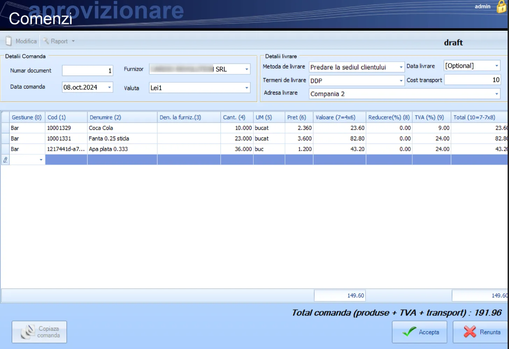The image size is (509, 349).
Task: Click the Raport magnifier icon
Action: point(46,41)
